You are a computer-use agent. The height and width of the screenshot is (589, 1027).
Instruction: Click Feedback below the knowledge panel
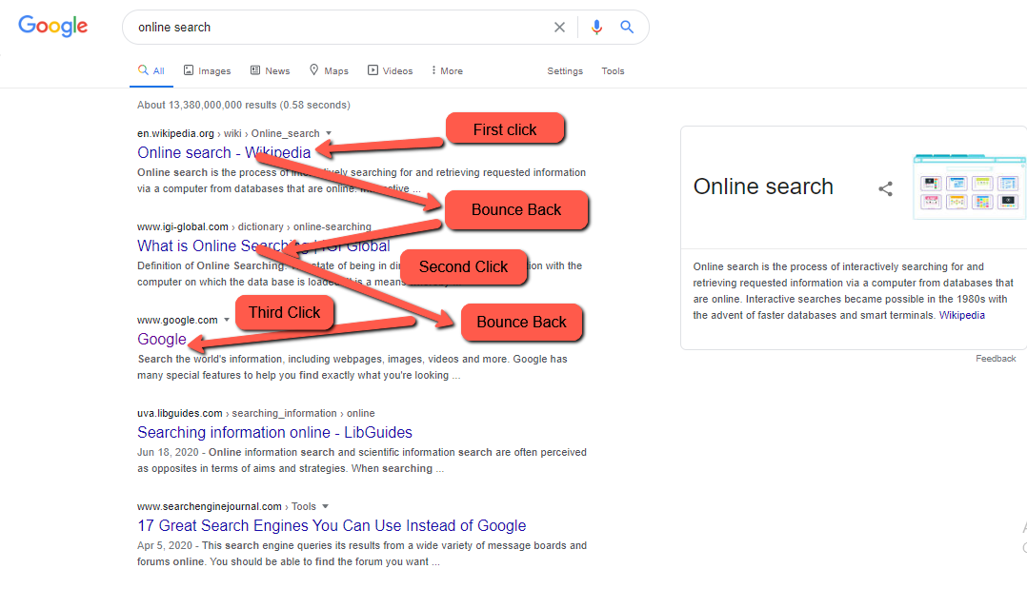[x=996, y=359]
